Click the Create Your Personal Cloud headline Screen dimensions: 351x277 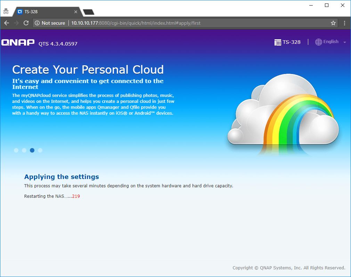(x=88, y=70)
